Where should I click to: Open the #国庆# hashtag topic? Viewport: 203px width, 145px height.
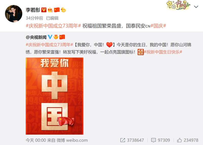click(158, 26)
